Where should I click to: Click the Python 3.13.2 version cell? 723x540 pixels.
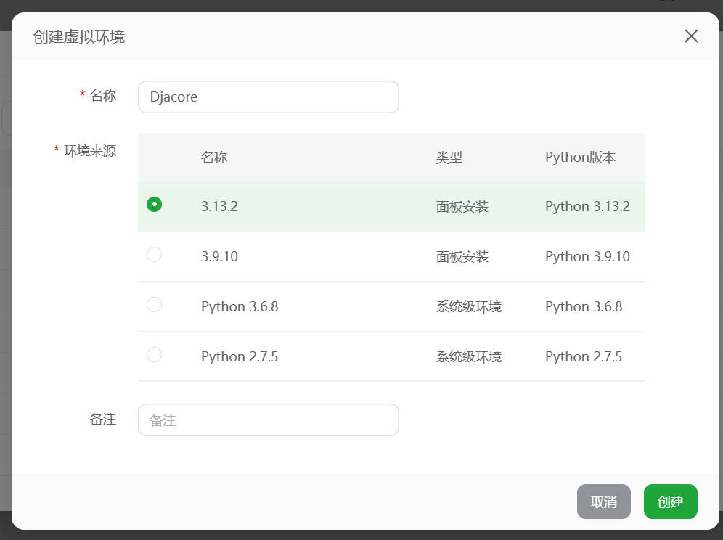[x=587, y=207]
